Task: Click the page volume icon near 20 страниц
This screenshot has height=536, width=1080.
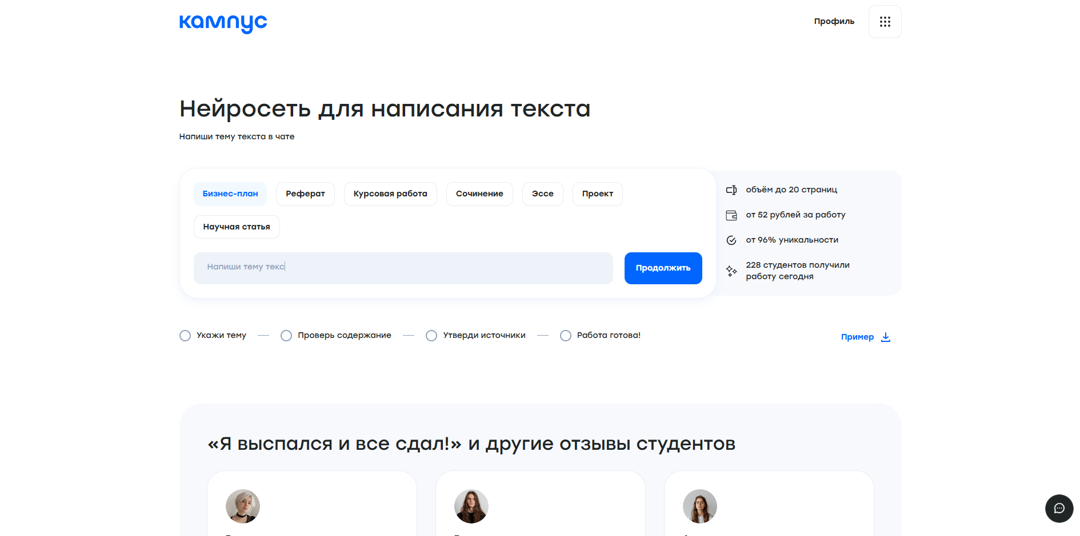Action: [731, 190]
